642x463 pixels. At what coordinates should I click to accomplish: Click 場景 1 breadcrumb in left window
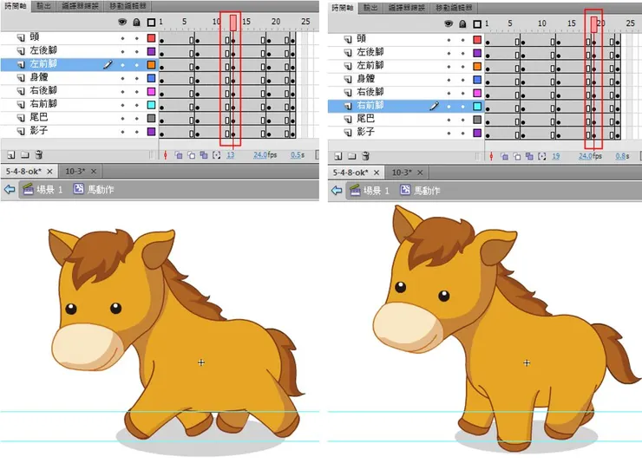coord(43,189)
